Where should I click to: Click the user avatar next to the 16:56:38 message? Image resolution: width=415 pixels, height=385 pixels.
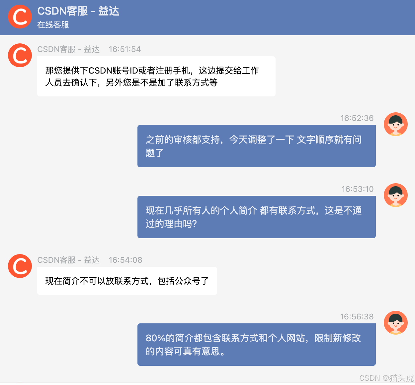396,323
